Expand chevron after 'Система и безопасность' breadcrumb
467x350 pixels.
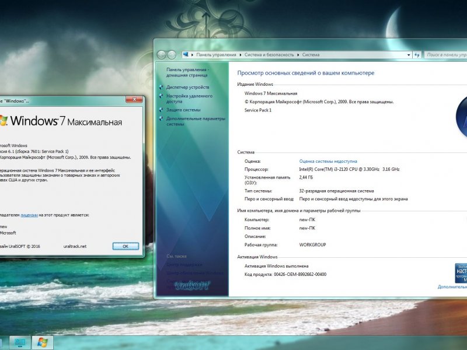pyautogui.click(x=298, y=55)
